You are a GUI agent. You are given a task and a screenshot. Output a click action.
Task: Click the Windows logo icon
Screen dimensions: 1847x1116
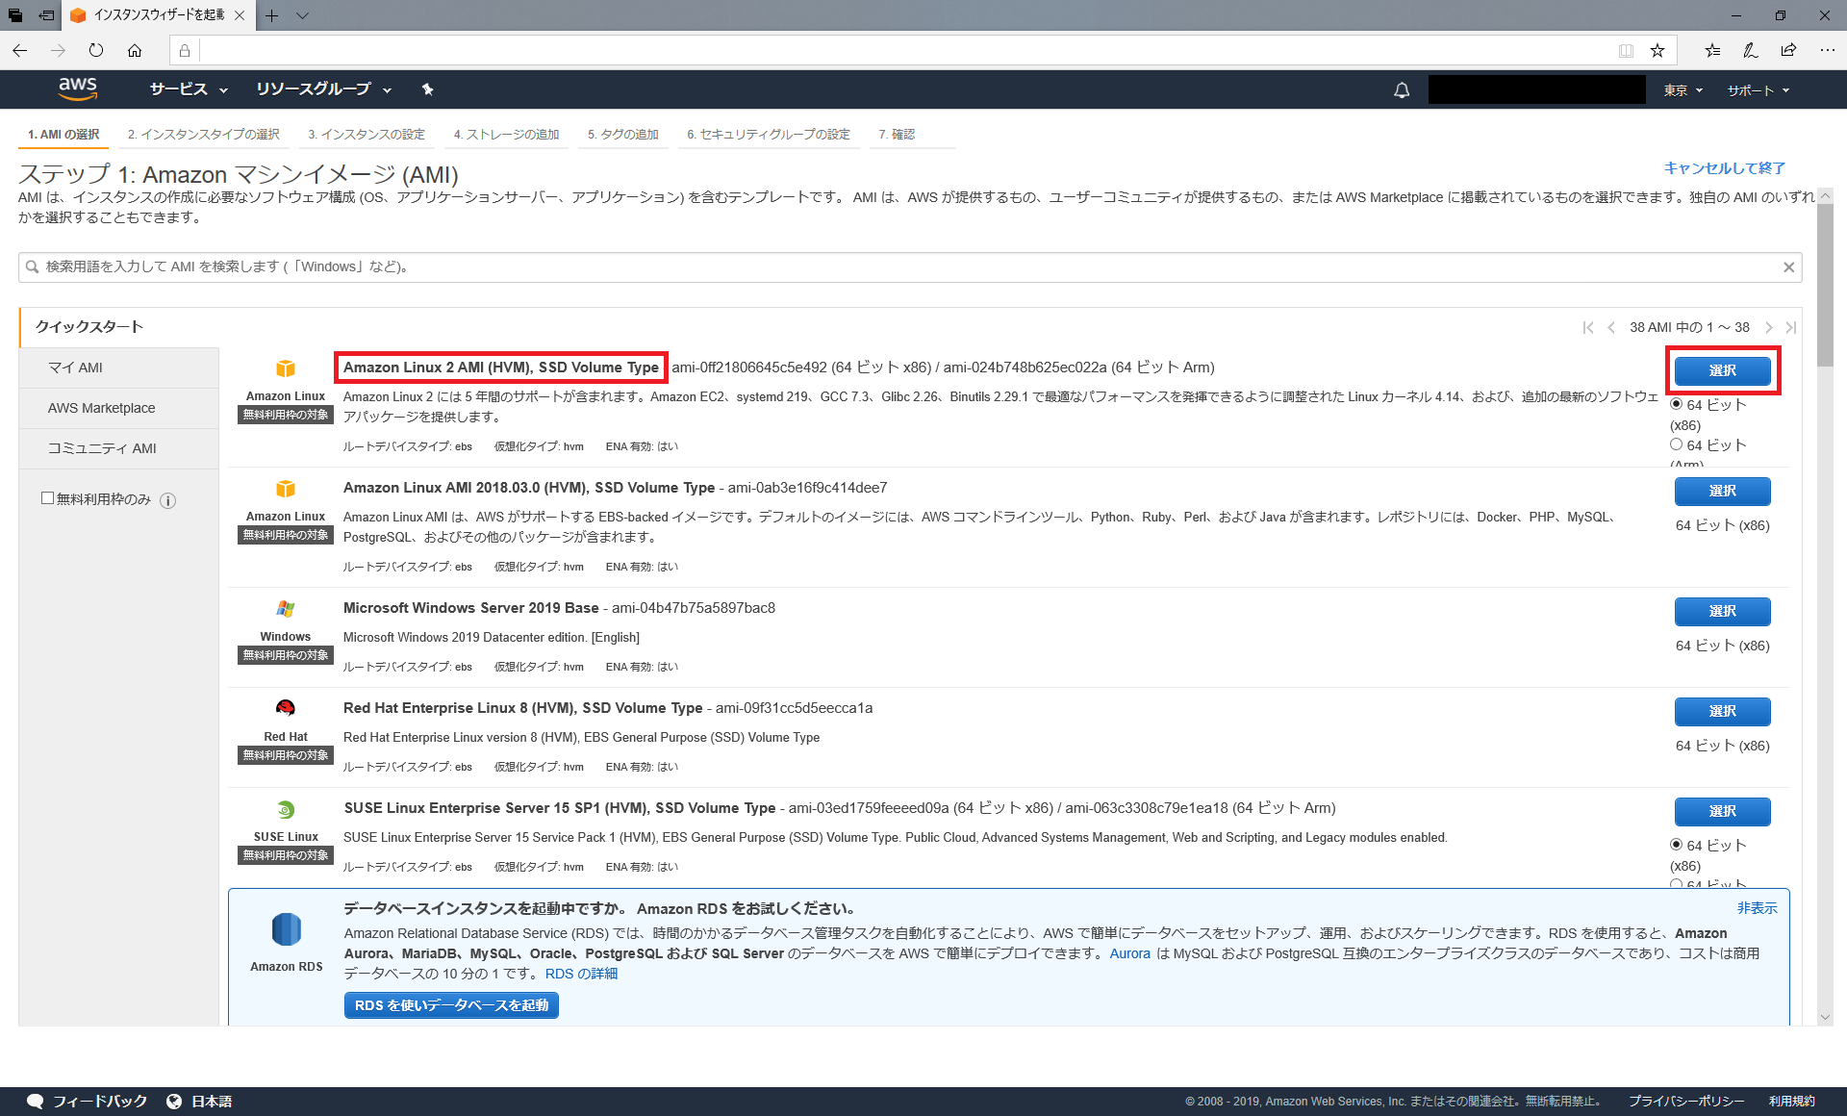(286, 609)
